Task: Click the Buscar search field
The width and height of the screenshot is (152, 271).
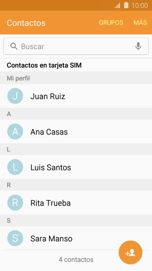Action: [76, 46]
